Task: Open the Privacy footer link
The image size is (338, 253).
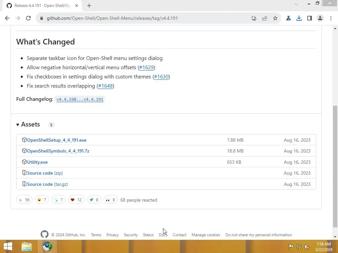Action: pyautogui.click(x=113, y=235)
